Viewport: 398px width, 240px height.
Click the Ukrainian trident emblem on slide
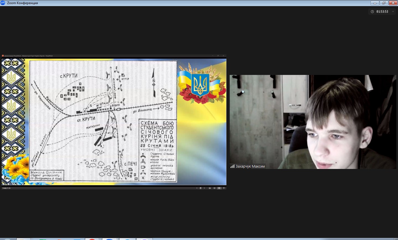point(200,84)
